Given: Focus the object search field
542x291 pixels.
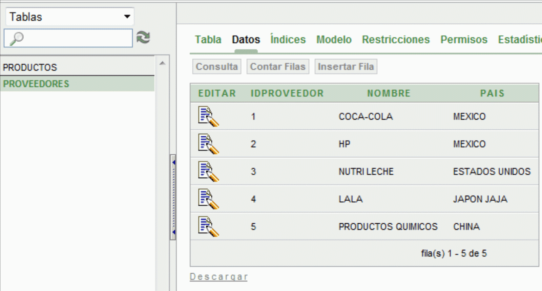Looking at the screenshot, I should [68, 38].
